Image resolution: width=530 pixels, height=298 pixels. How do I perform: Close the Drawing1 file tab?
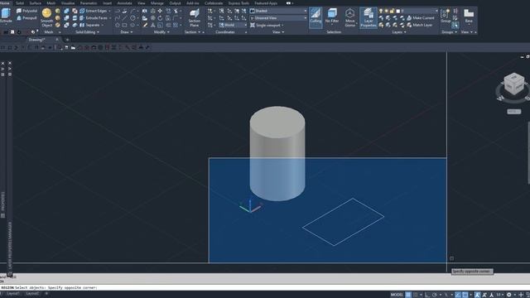(x=57, y=40)
